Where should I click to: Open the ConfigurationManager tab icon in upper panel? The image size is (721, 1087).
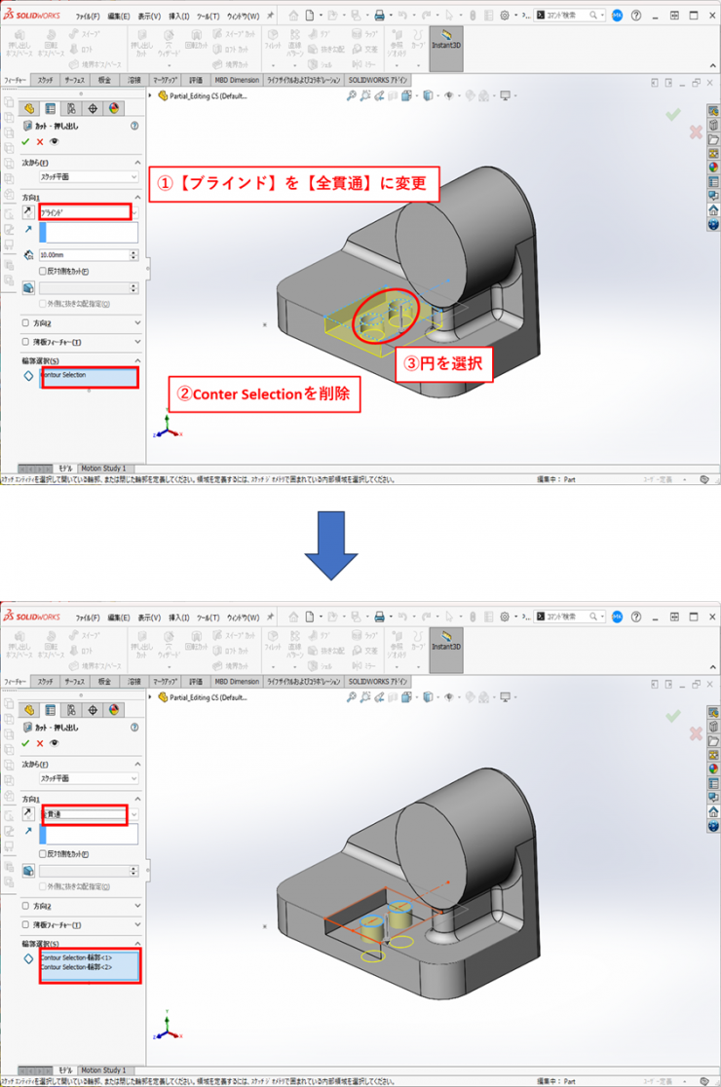point(71,108)
